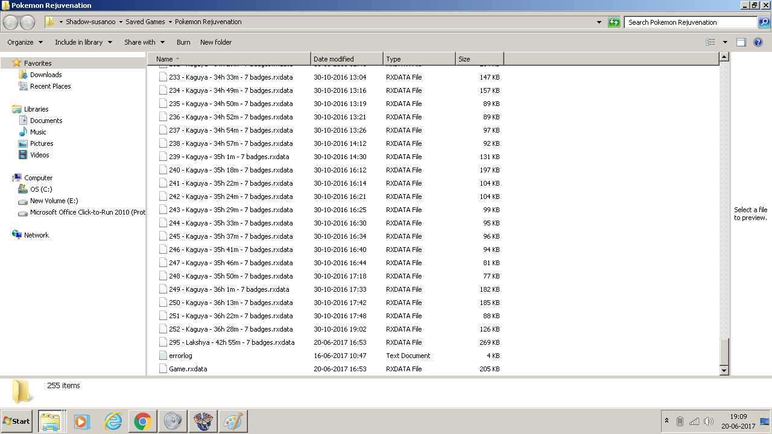The height and width of the screenshot is (434, 772).
Task: Toggle the preview pane button
Action: click(x=741, y=42)
